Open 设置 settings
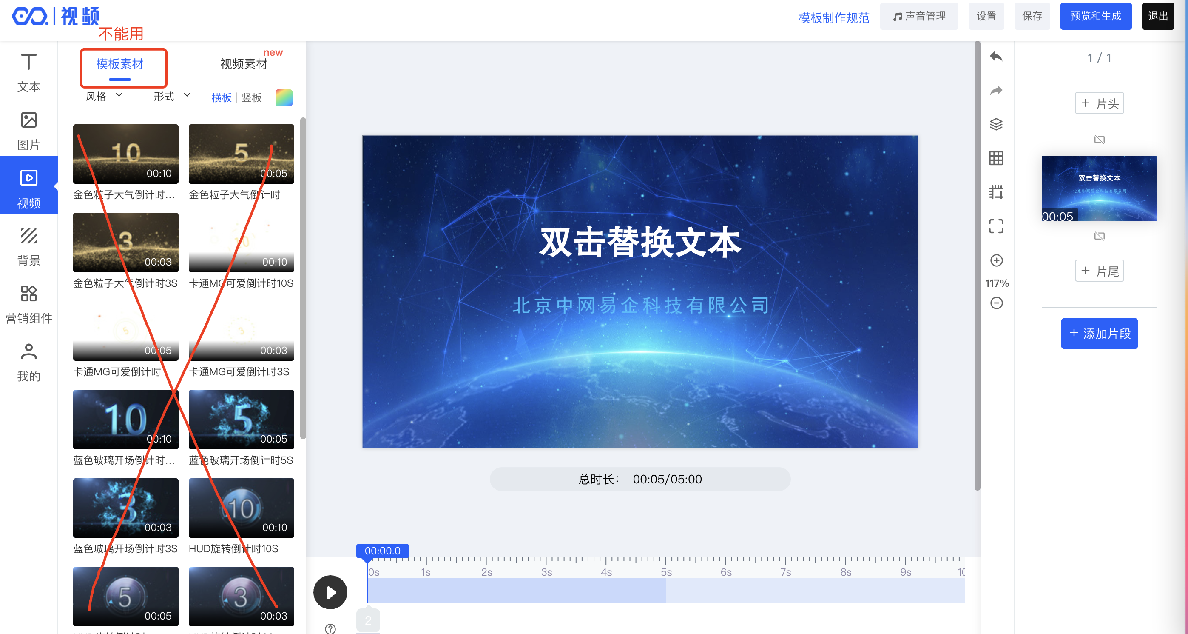 click(x=986, y=16)
